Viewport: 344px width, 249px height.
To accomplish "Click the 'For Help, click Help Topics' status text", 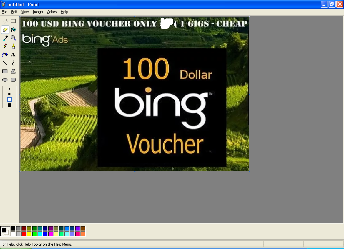I will (36, 244).
